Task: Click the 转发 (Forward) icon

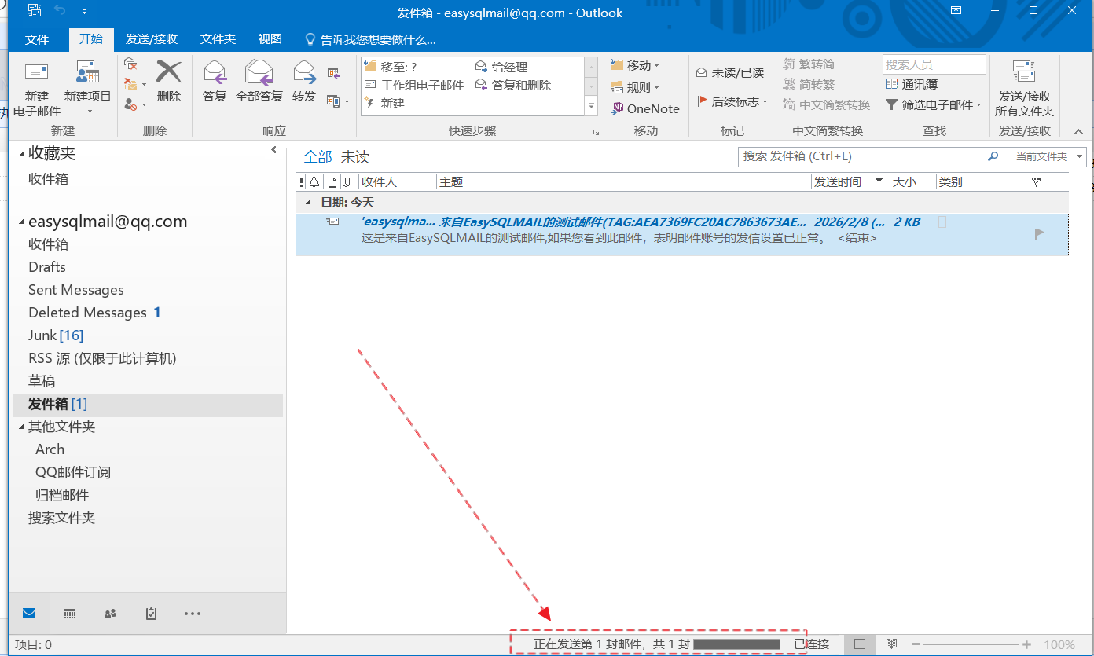Action: tap(303, 82)
